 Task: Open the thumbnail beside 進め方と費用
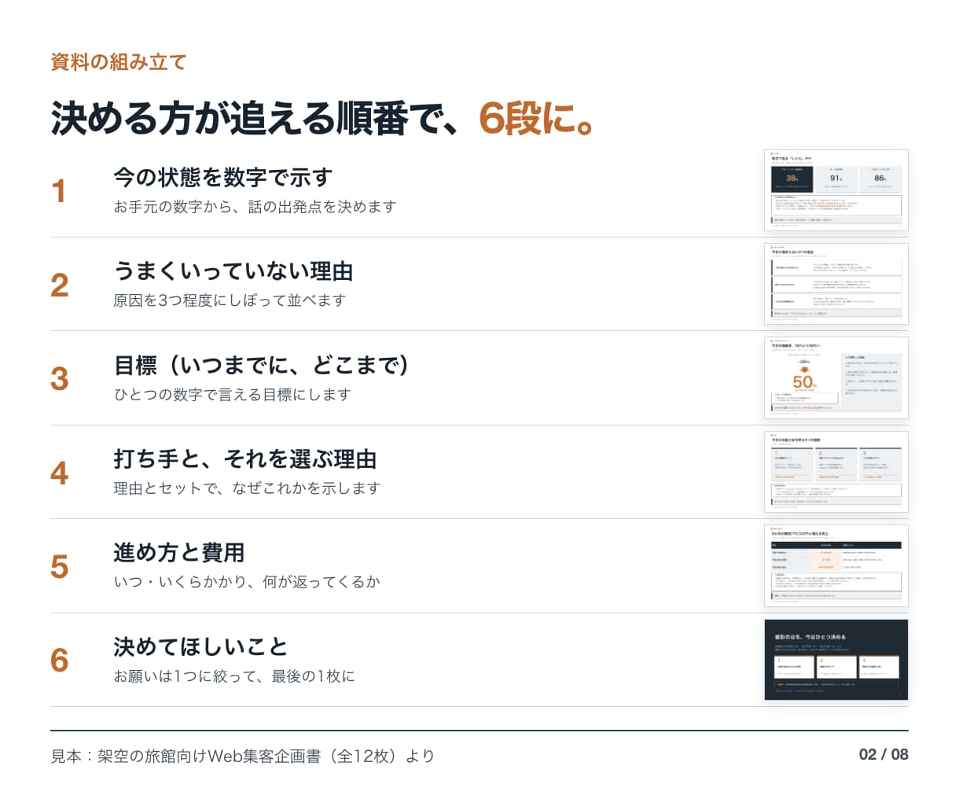[836, 565]
